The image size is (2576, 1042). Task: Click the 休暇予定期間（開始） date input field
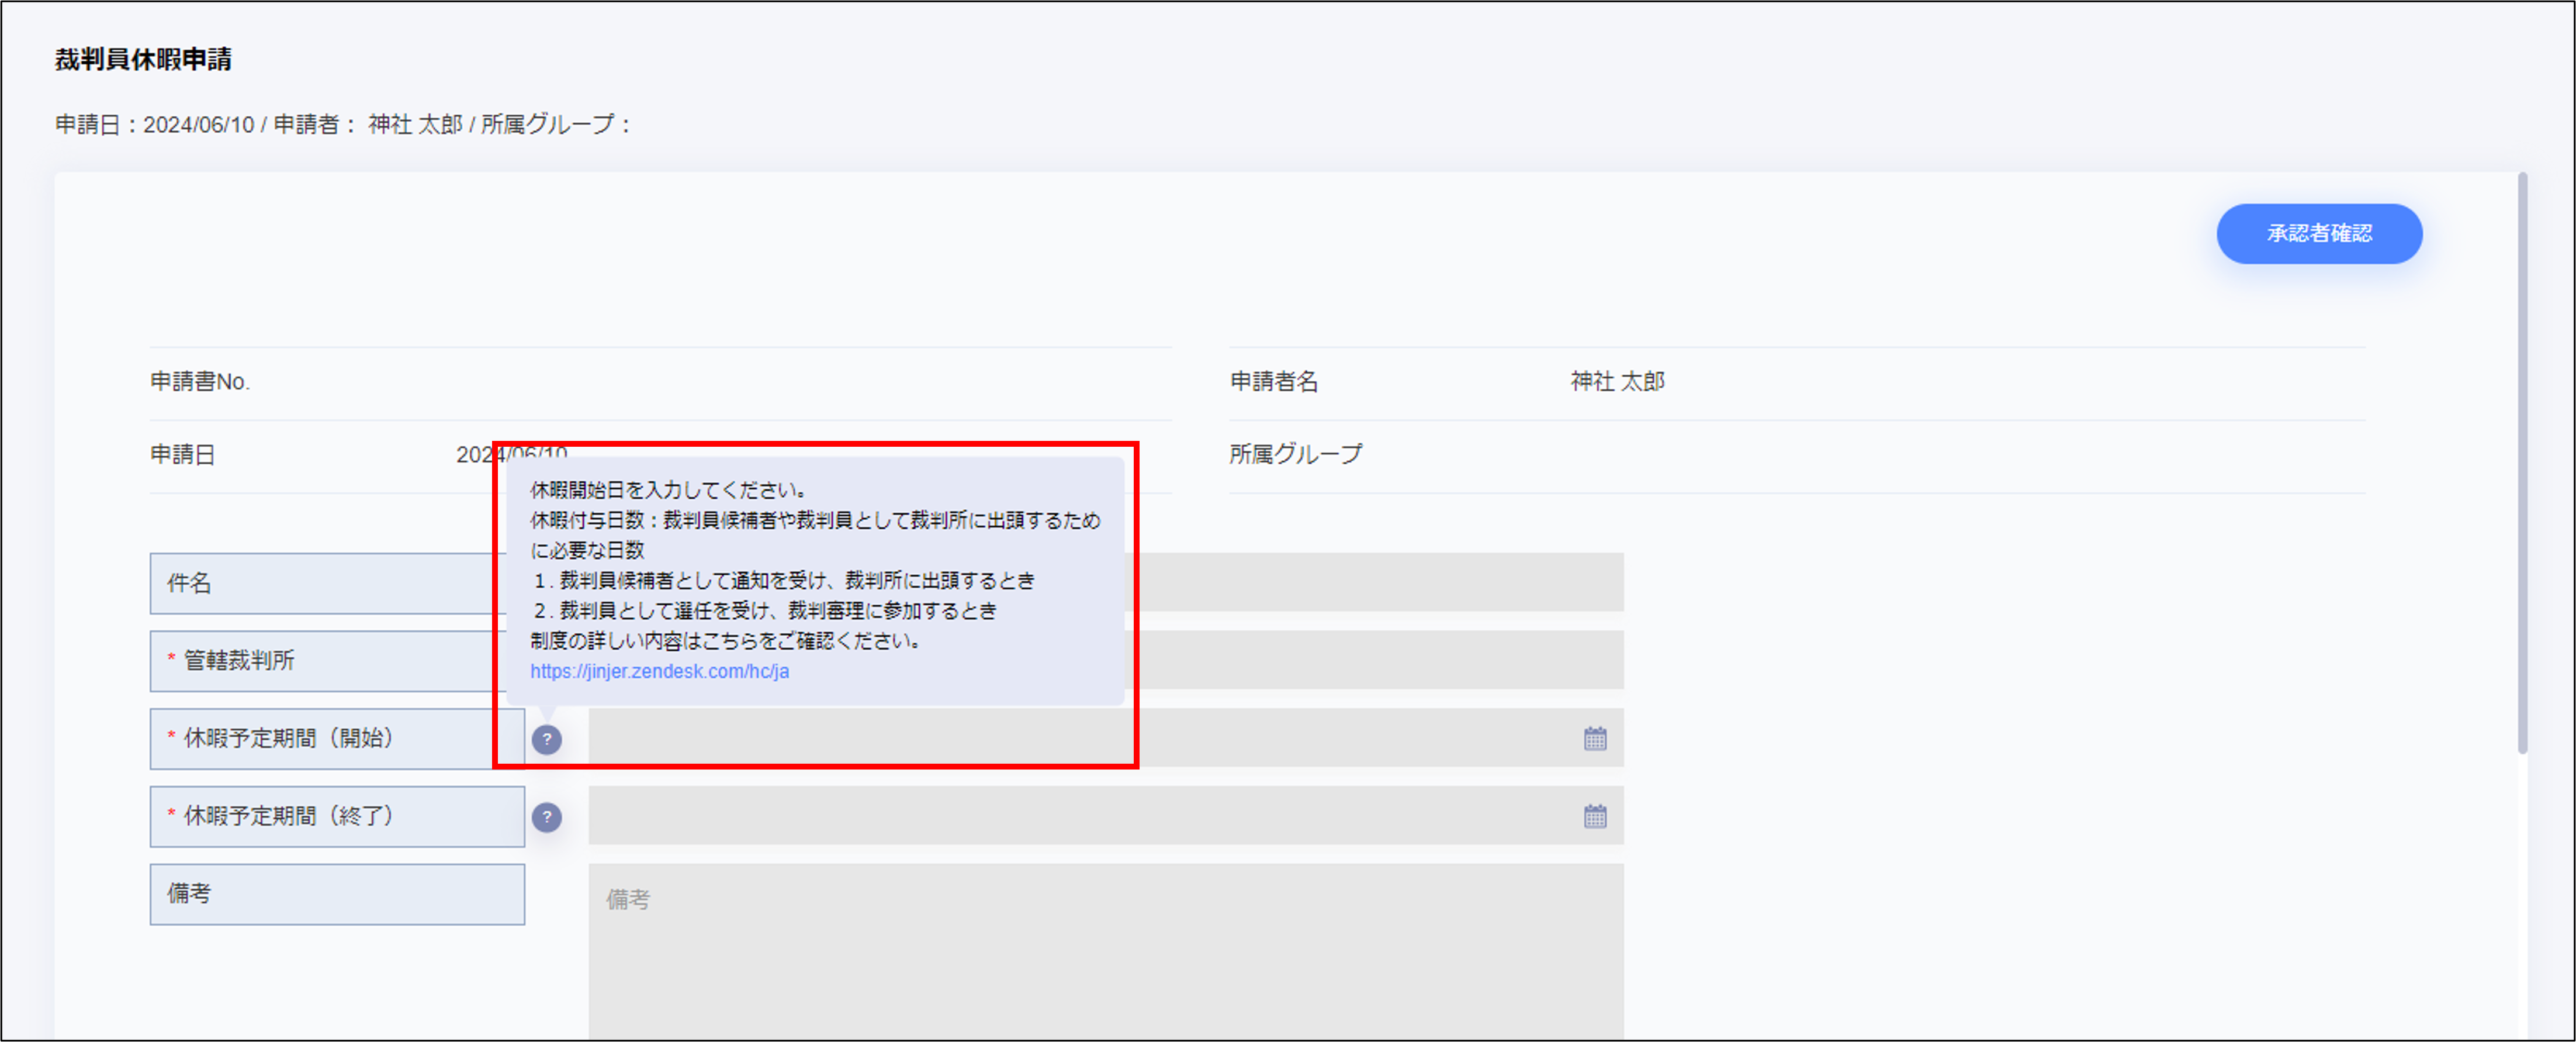coord(1106,738)
